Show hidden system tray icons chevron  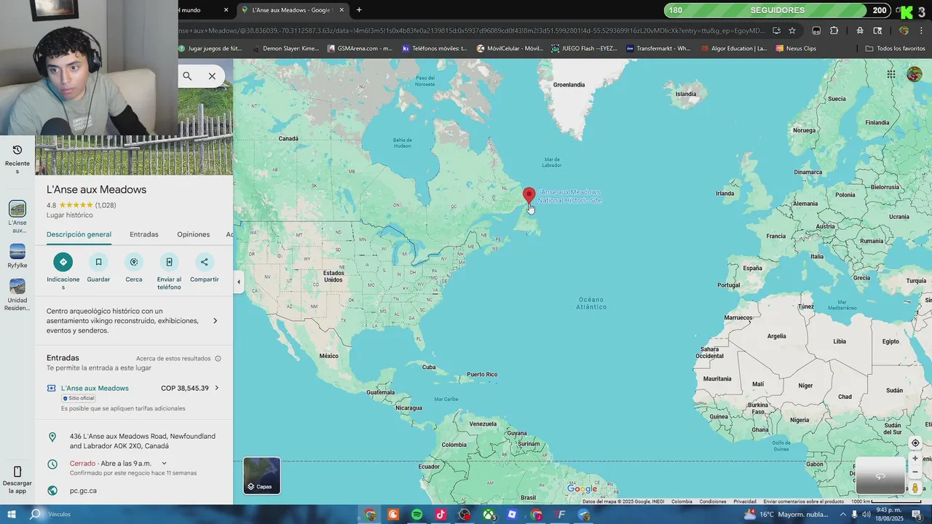pyautogui.click(x=843, y=515)
